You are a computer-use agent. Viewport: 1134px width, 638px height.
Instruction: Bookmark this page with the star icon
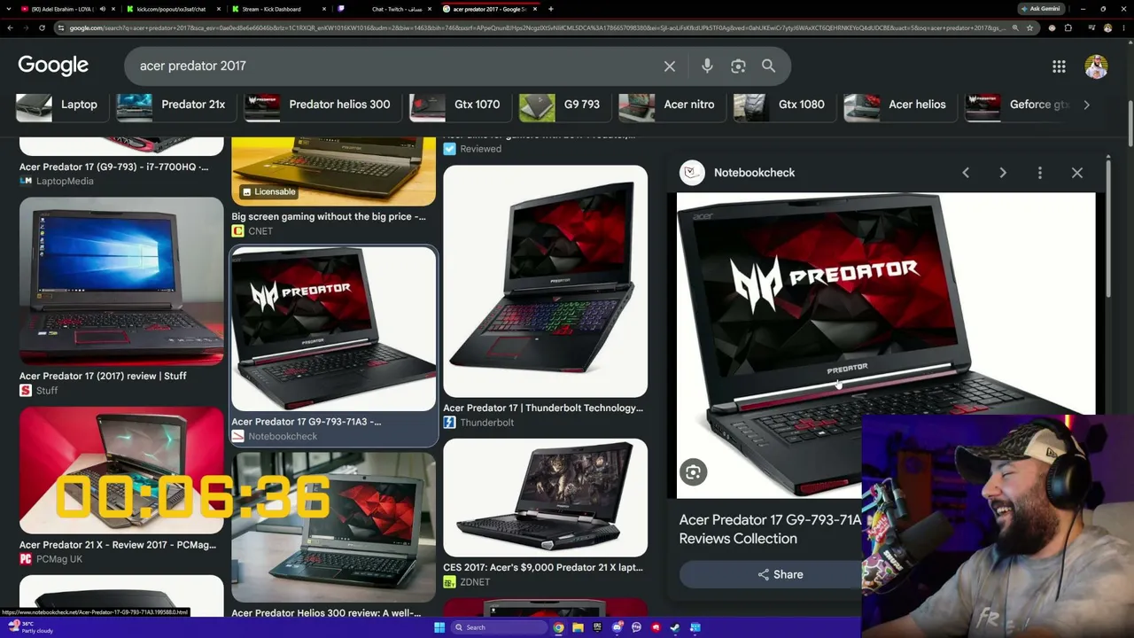[x=1029, y=28]
